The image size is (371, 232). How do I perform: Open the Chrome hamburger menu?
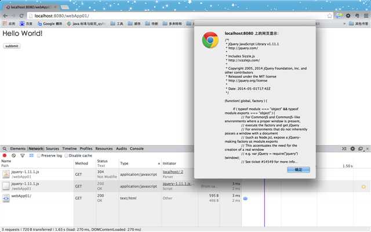point(366,16)
